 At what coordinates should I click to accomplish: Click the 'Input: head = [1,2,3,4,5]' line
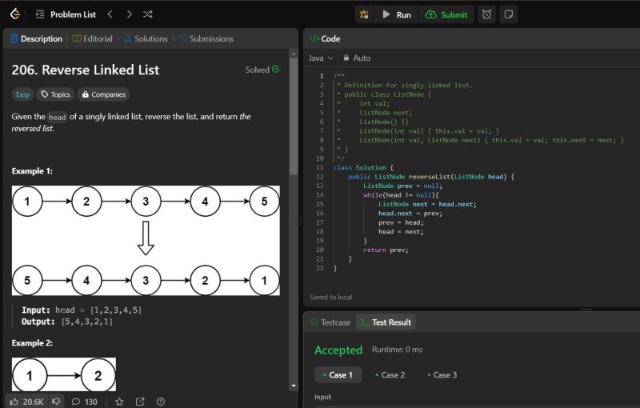tap(82, 310)
